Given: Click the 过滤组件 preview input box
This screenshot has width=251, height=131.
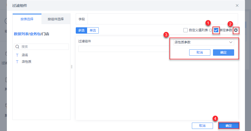Looking at the screenshot, I should coord(124,49).
